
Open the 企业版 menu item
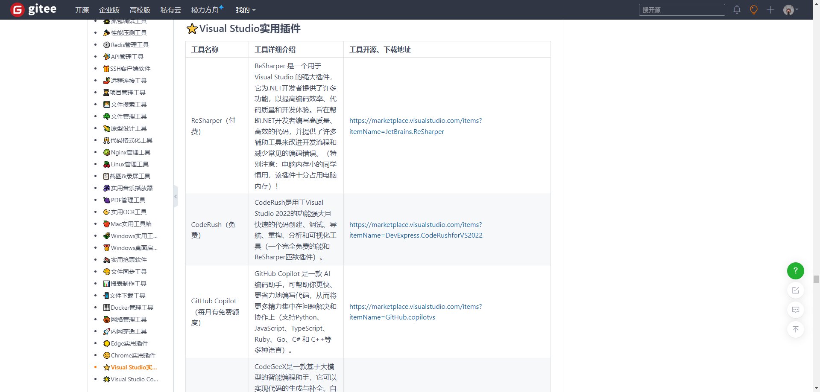point(109,10)
